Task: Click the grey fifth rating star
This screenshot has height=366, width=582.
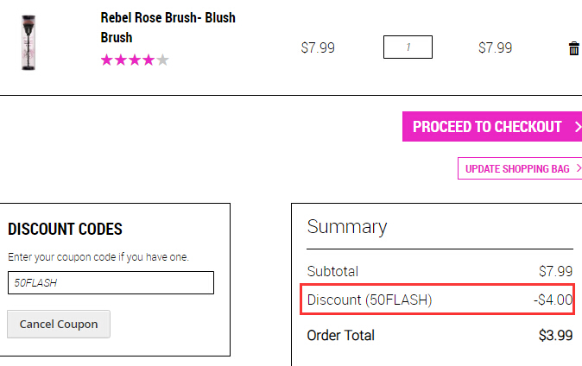Action: pyautogui.click(x=162, y=60)
